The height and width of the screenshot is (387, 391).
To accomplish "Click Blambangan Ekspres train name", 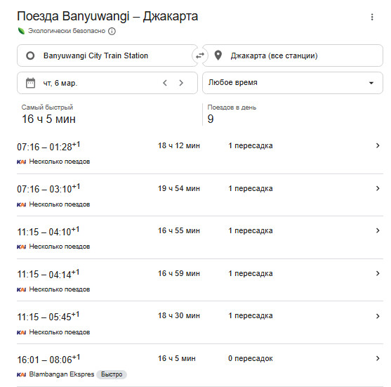I will coord(62,374).
